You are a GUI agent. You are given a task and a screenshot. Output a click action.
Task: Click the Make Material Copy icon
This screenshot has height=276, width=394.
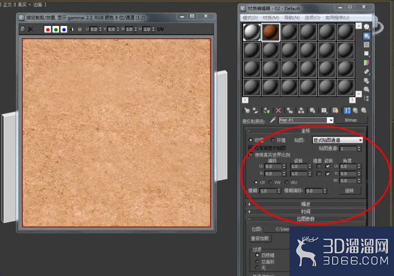[289, 110]
